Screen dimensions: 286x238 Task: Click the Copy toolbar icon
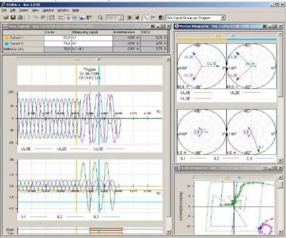pos(36,18)
